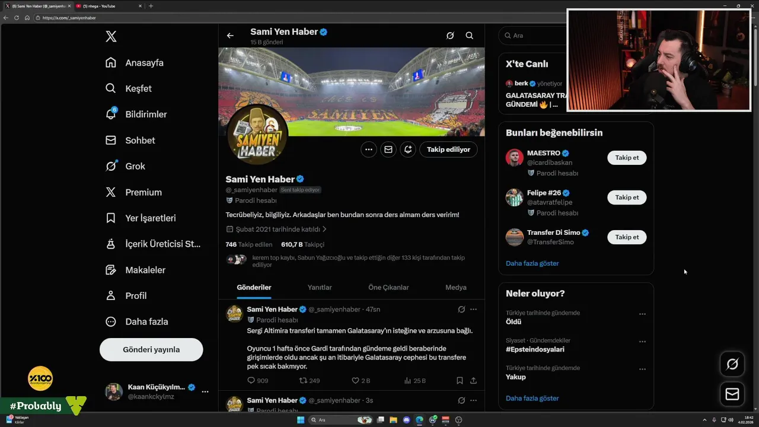Go back with profile header arrow
759x427 pixels.
pos(230,36)
